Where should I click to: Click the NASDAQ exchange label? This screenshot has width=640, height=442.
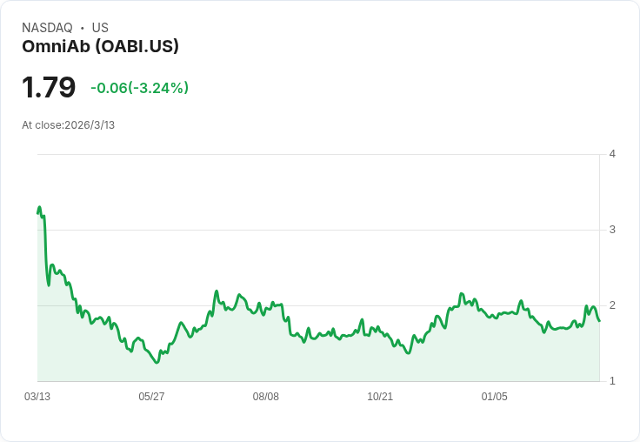[x=47, y=28]
